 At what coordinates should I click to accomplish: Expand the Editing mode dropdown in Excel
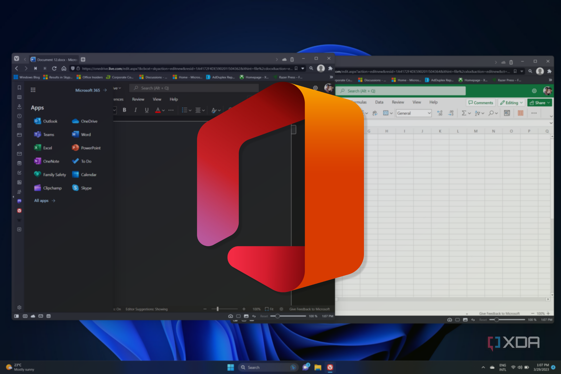pyautogui.click(x=511, y=102)
